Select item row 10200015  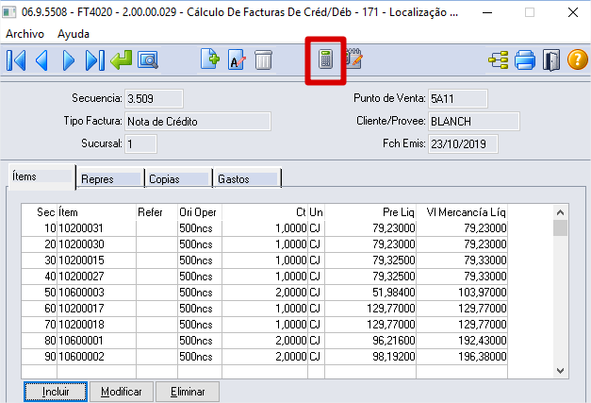pos(264,260)
